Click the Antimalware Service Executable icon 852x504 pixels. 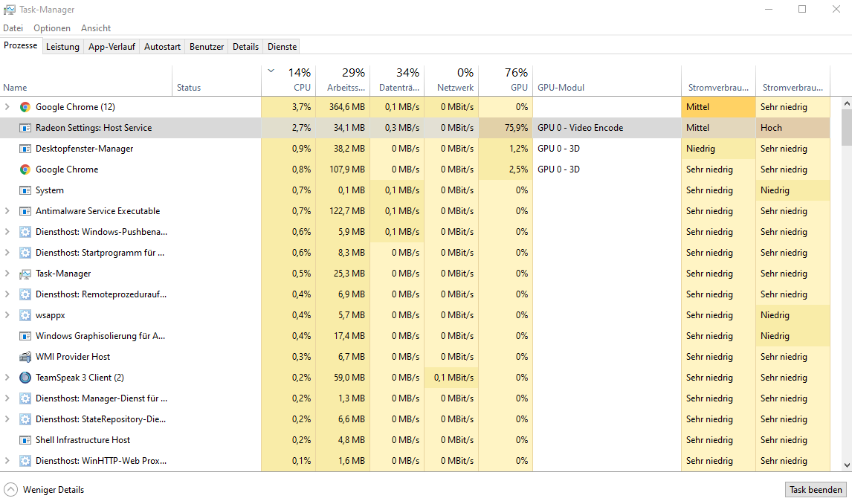click(x=25, y=211)
